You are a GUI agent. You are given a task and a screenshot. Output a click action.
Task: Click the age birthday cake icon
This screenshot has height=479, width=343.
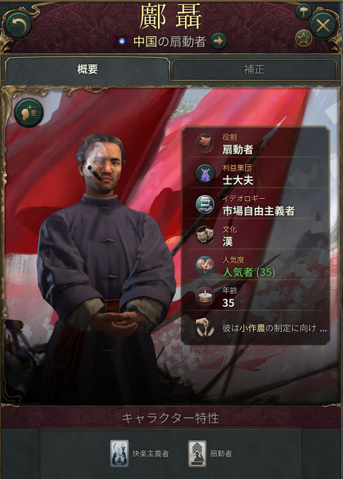tap(205, 296)
